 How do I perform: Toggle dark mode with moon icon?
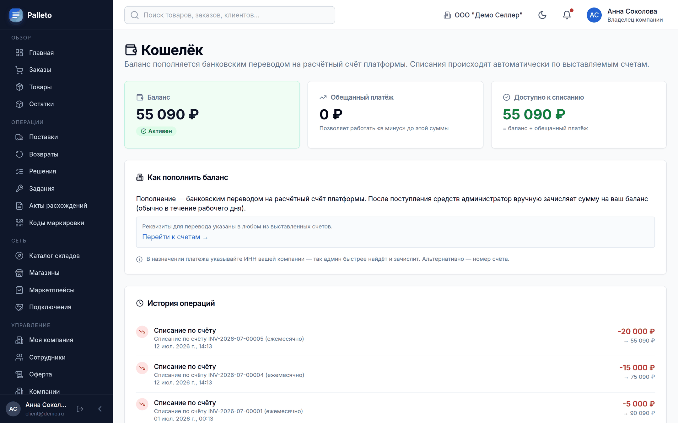[x=542, y=15]
